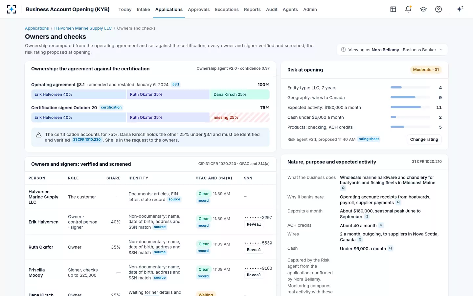This screenshot has width=473, height=296.
Task: Click the missing 25% certification segment
Action: [x=240, y=117]
